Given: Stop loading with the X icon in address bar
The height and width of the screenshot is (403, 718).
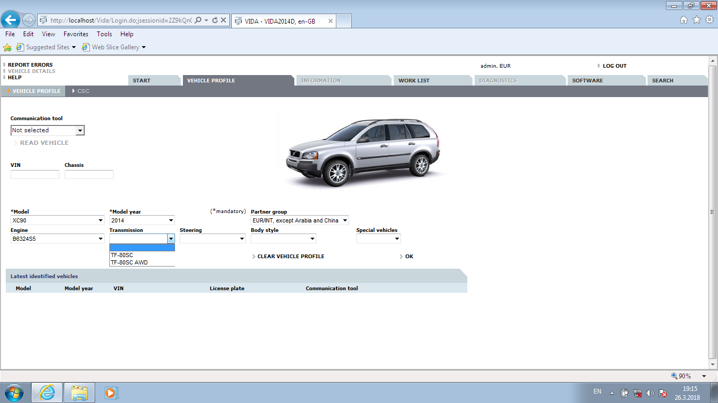Looking at the screenshot, I should tap(223, 20).
